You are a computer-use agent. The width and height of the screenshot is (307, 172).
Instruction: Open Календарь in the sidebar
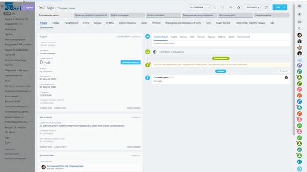coord(11,29)
